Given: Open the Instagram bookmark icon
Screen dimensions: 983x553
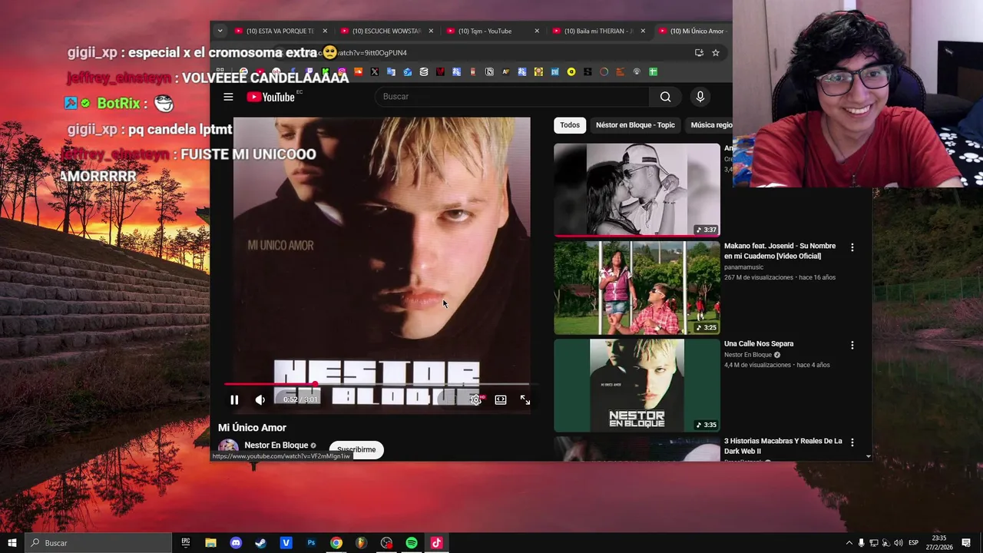Looking at the screenshot, I should [x=342, y=71].
